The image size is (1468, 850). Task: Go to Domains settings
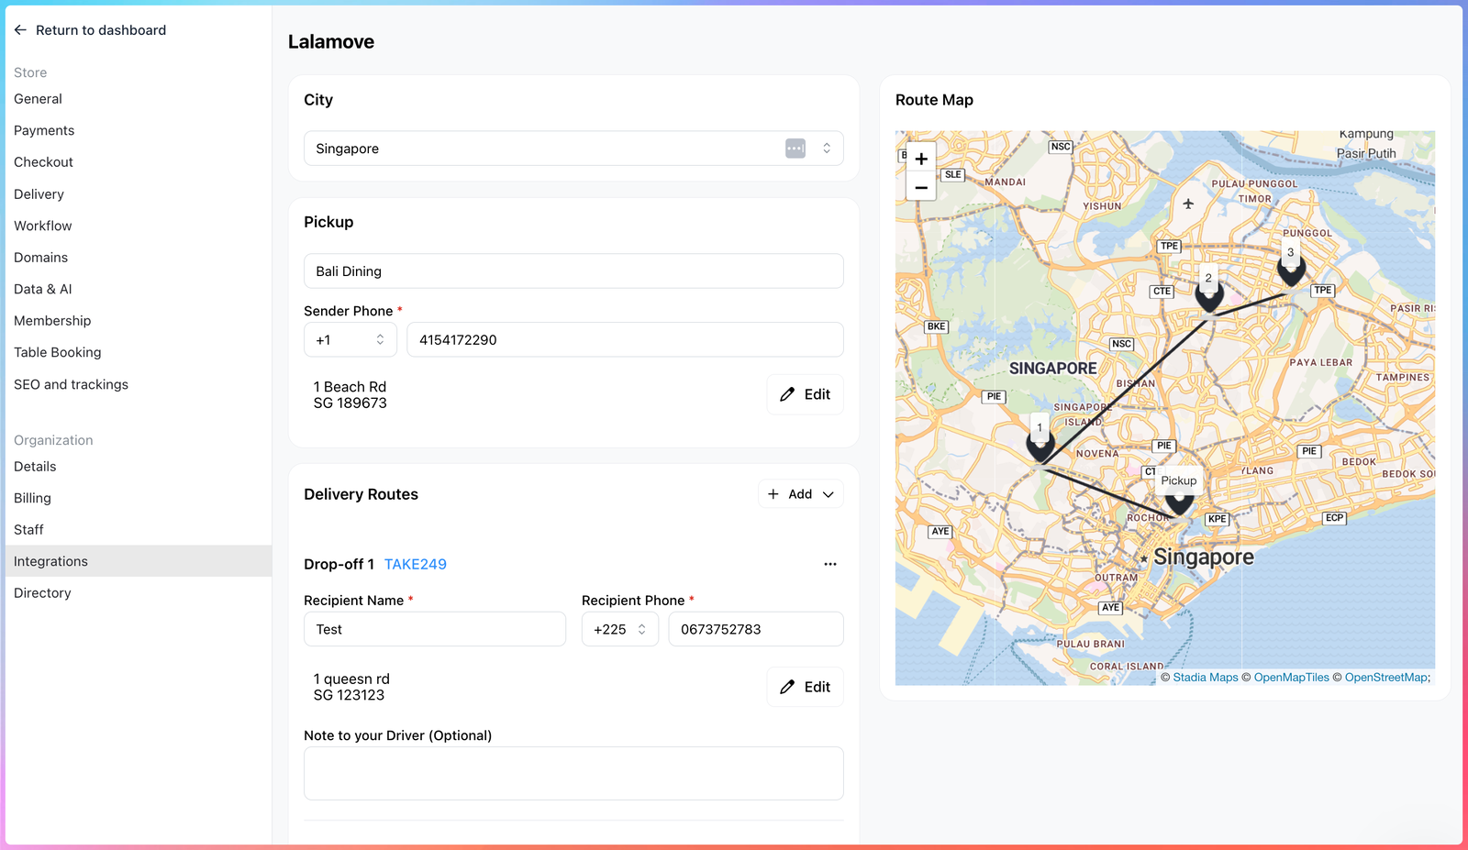(x=40, y=258)
